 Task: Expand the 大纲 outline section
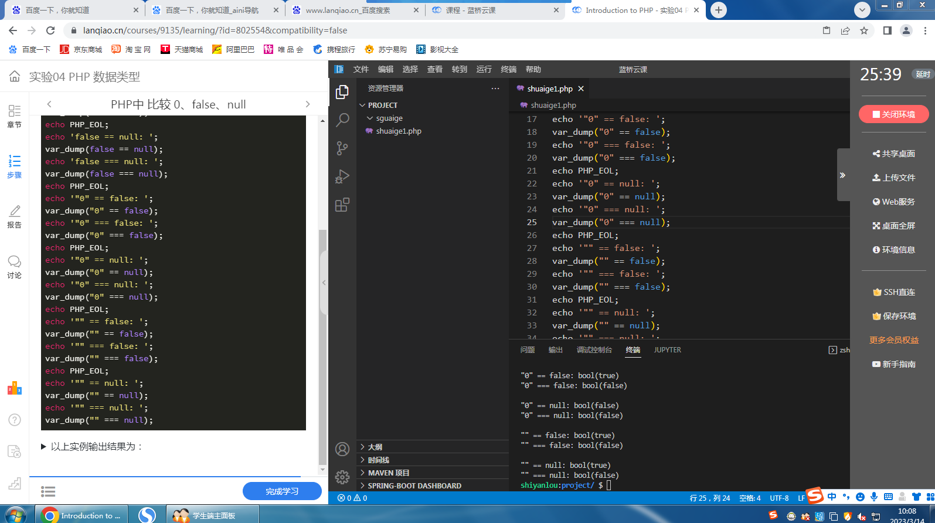pyautogui.click(x=375, y=447)
